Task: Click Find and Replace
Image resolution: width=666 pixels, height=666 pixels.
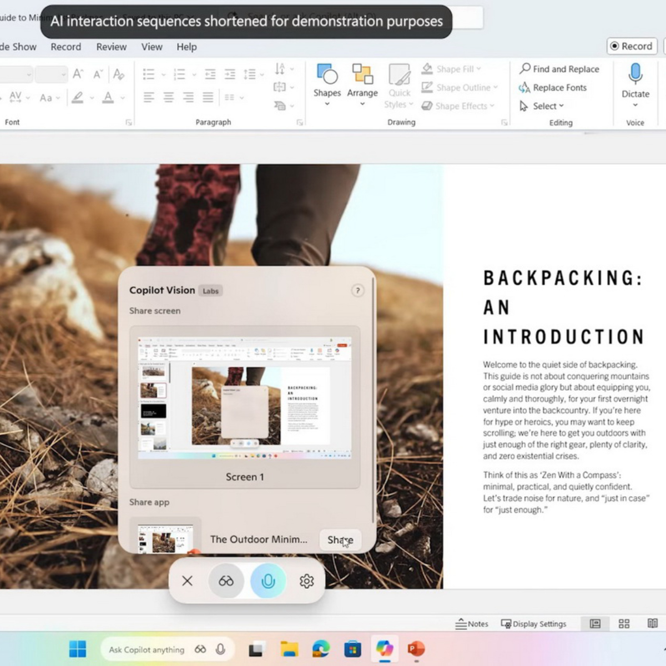Action: coord(559,69)
